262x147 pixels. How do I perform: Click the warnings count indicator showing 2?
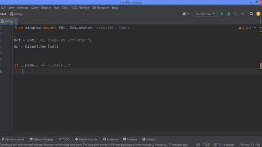point(241,28)
